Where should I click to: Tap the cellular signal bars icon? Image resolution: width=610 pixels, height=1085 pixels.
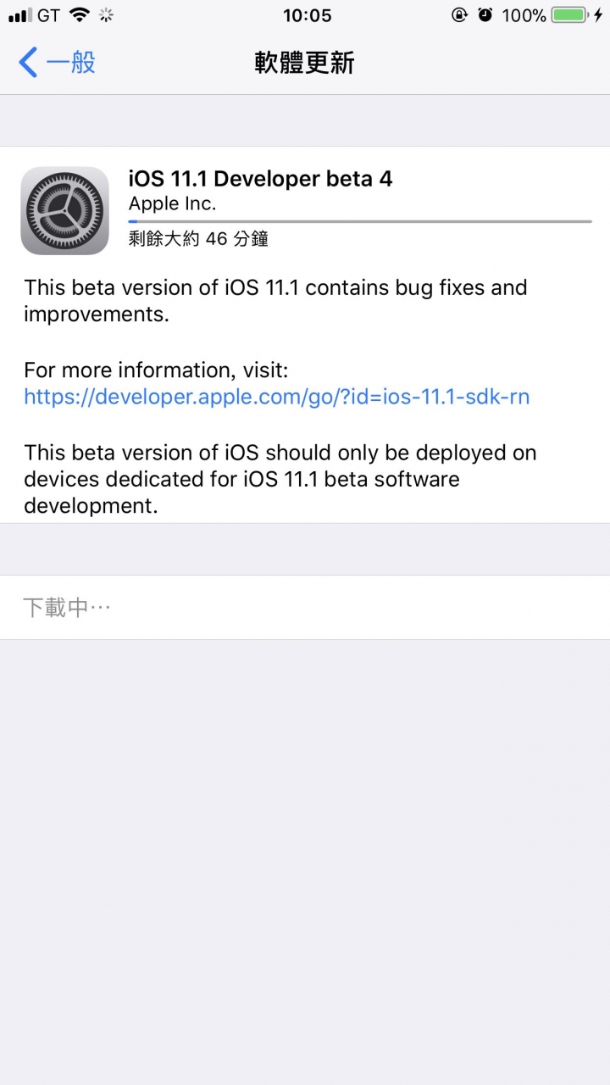[x=19, y=15]
